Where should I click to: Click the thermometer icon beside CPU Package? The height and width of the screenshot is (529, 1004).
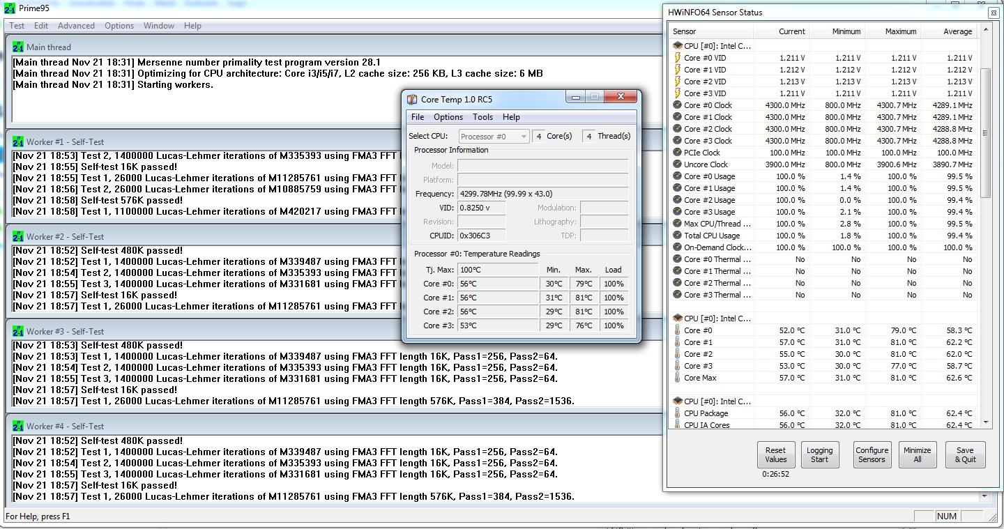[x=677, y=413]
